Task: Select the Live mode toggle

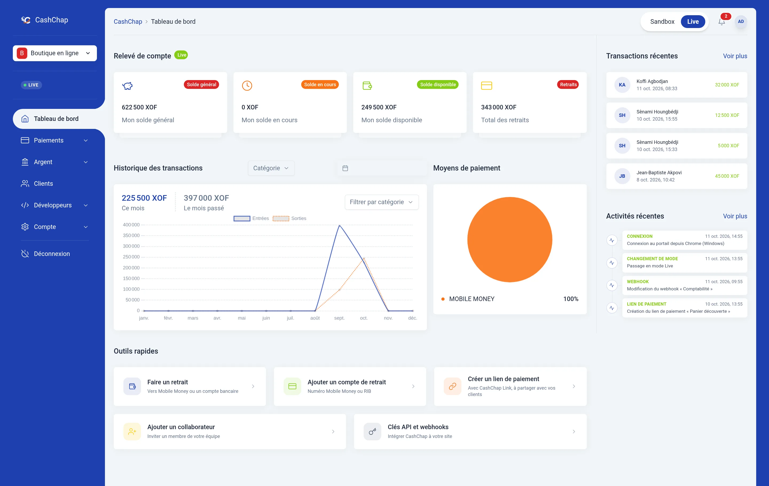Action: (x=693, y=22)
